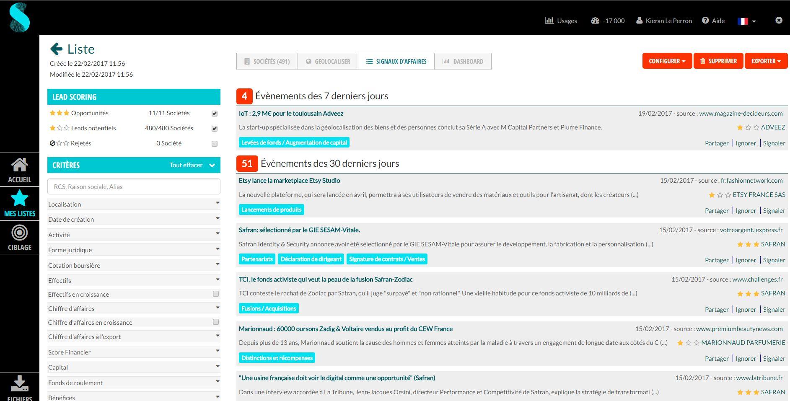
Task: Open the Fichiers download section
Action: pyautogui.click(x=19, y=385)
